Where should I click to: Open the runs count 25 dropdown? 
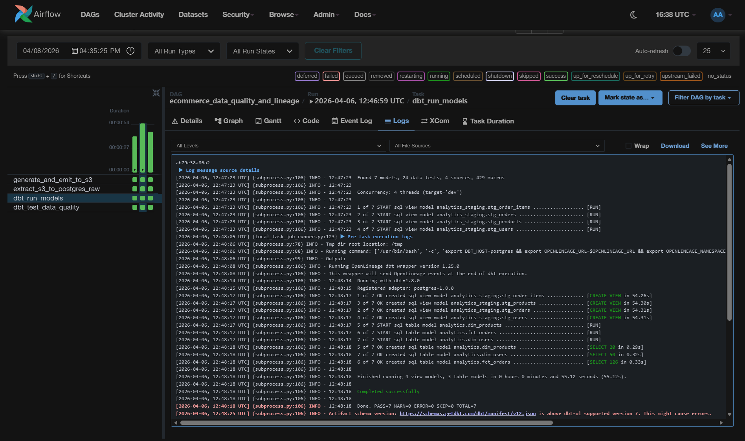point(714,51)
